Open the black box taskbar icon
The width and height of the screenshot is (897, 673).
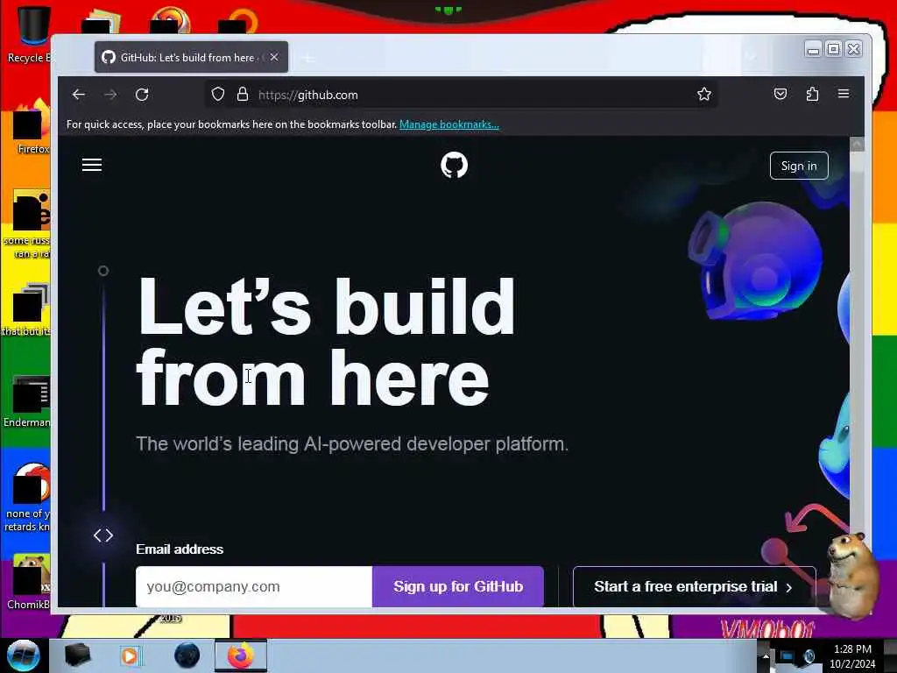point(77,655)
